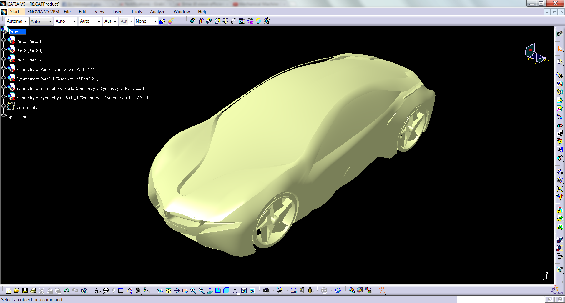Click the Contact Constraint icon
Viewport: 565px width, 303px height.
tap(201, 21)
